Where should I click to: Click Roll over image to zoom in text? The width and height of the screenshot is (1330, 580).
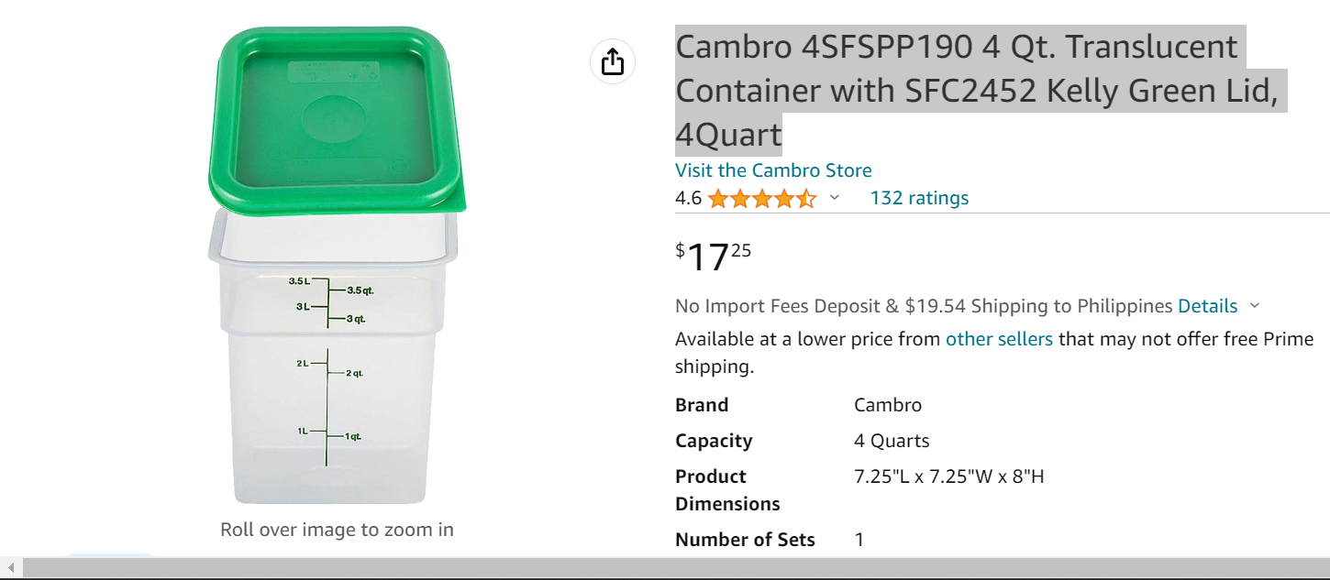[337, 530]
